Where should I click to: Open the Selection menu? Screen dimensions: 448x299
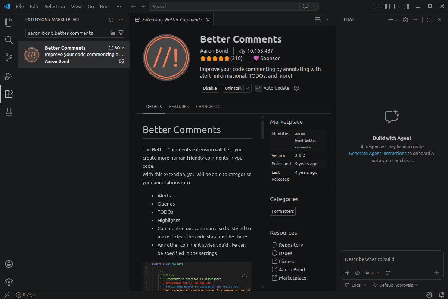tap(55, 6)
